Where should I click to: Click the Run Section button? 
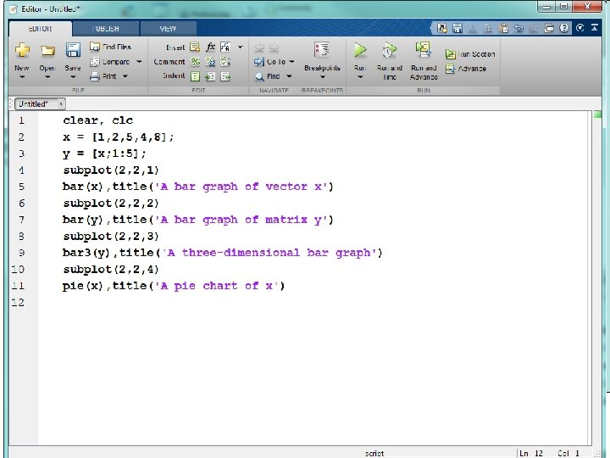click(x=470, y=54)
